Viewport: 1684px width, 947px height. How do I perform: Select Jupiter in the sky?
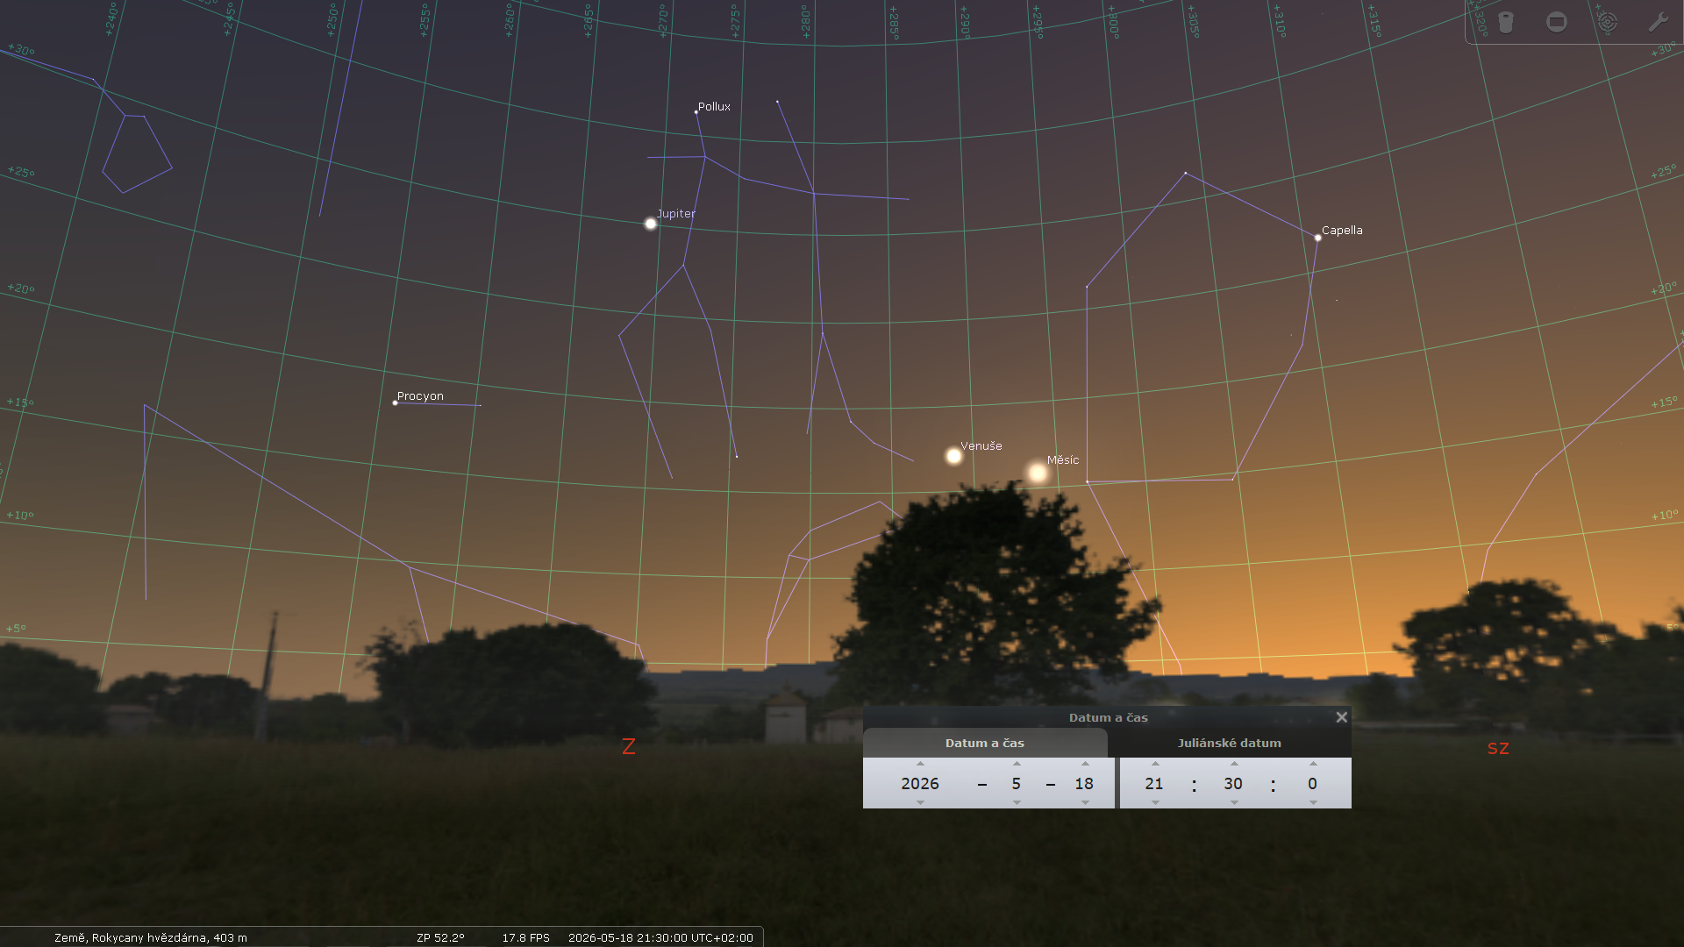[x=651, y=224]
